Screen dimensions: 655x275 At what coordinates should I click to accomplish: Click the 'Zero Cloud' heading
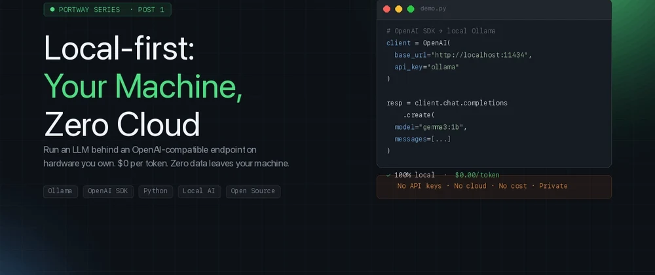point(122,124)
